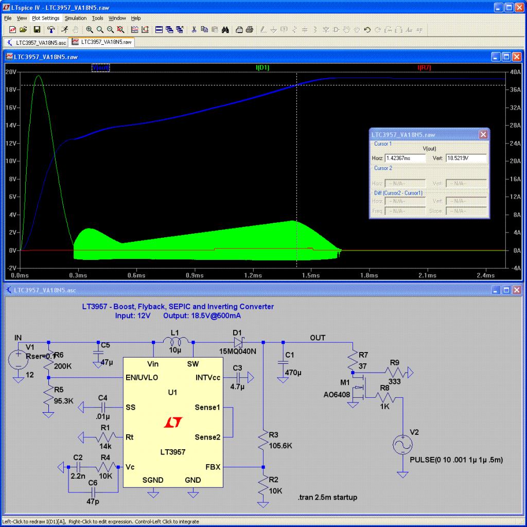Switch to the LTC3957_VA18N5.raw tab
This screenshot has width=527, height=527.
(x=101, y=42)
